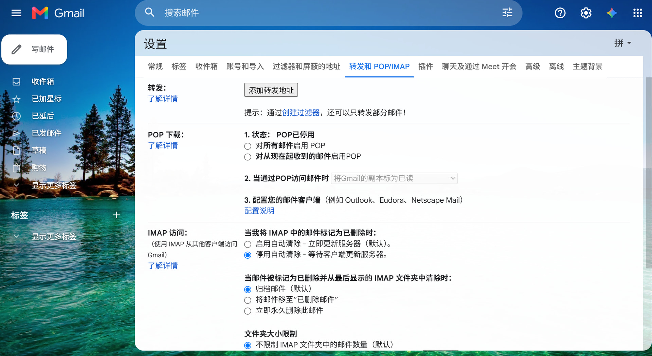652x356 pixels.
Task: Click the shopping bag icon beside 购物
Action: point(16,168)
